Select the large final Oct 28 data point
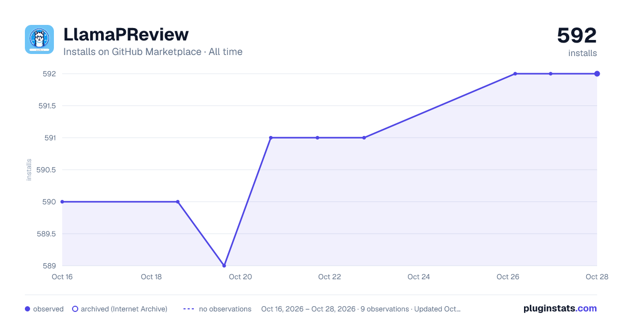Screen dimensions: 622x327 597,74
